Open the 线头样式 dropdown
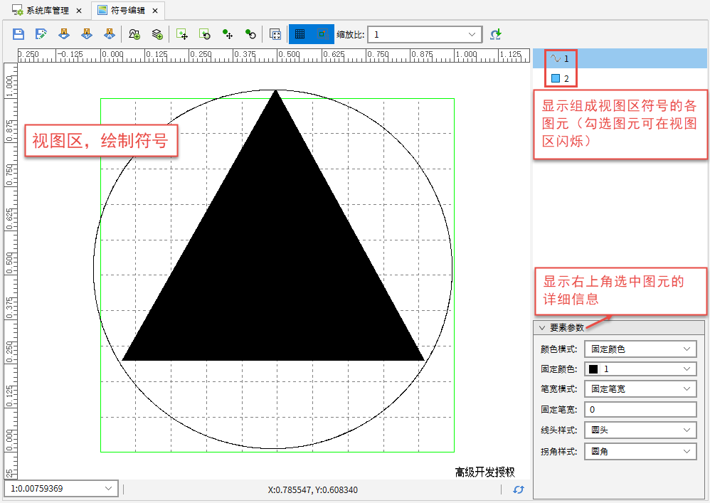This screenshot has height=503, width=710. [x=640, y=430]
